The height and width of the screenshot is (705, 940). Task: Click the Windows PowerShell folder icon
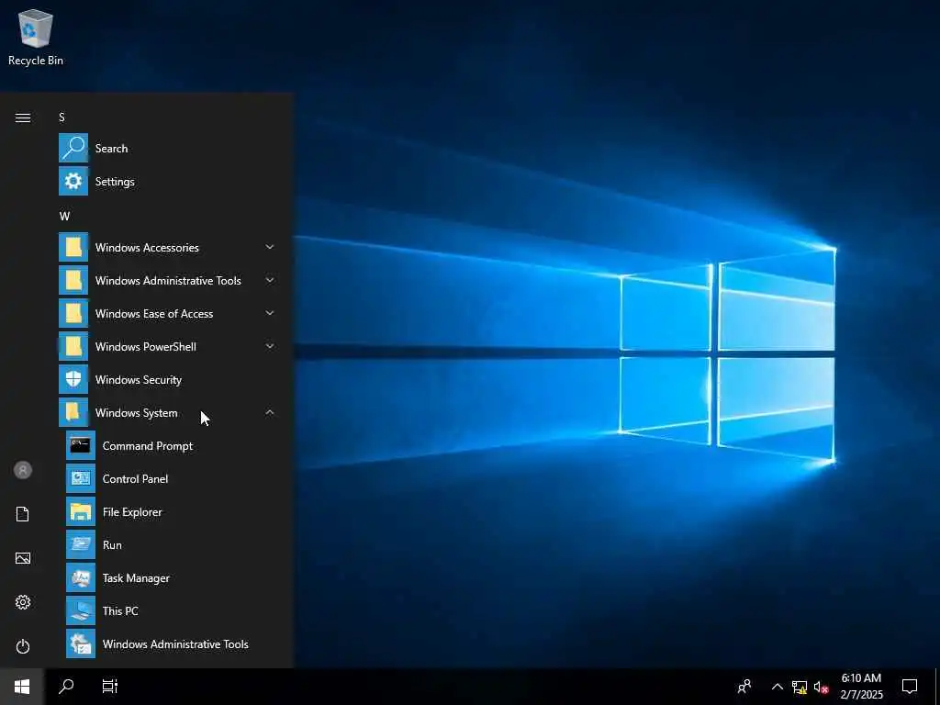pyautogui.click(x=73, y=346)
